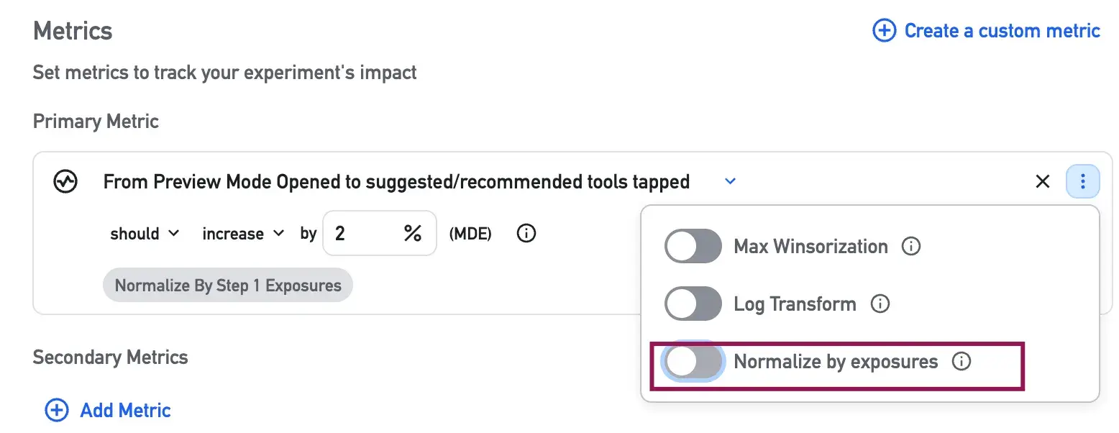Expand the "increase" direction dropdown
Image resolution: width=1119 pixels, height=433 pixels.
point(243,234)
